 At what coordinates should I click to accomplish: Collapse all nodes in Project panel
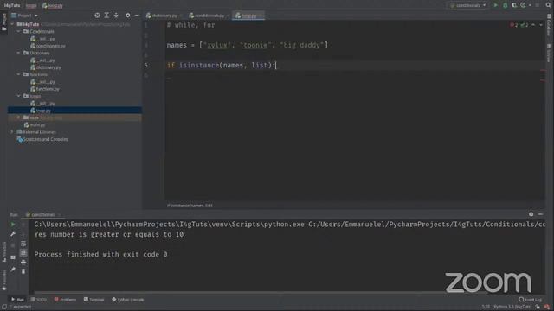(116, 16)
